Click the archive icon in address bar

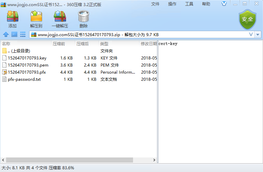coord(34,35)
